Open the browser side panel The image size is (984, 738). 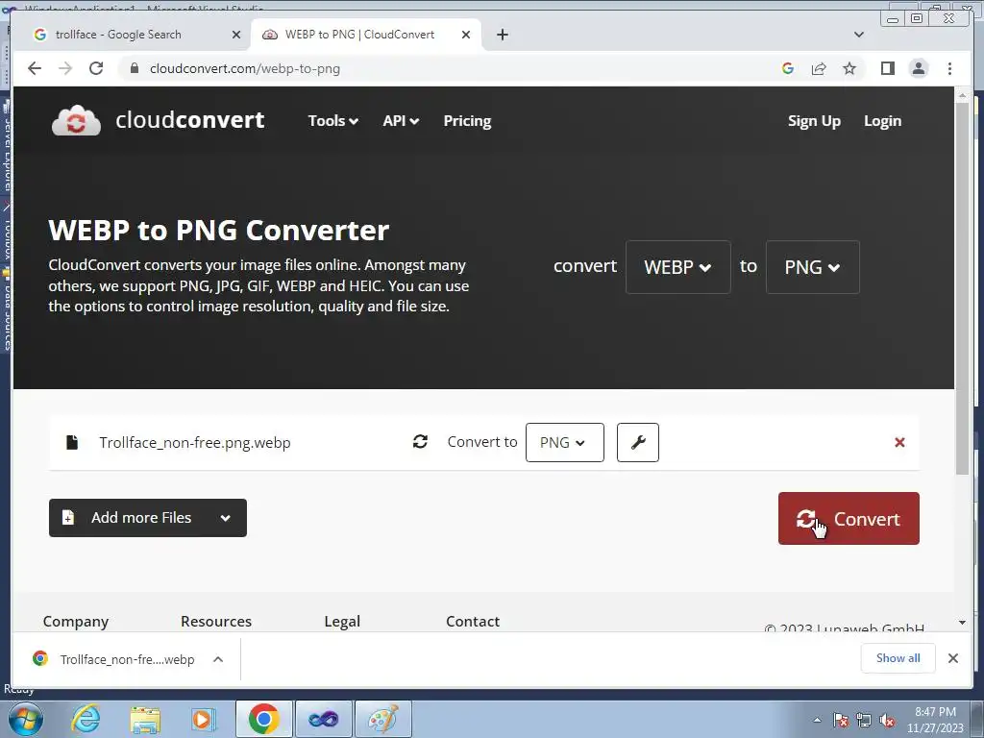[x=887, y=68]
